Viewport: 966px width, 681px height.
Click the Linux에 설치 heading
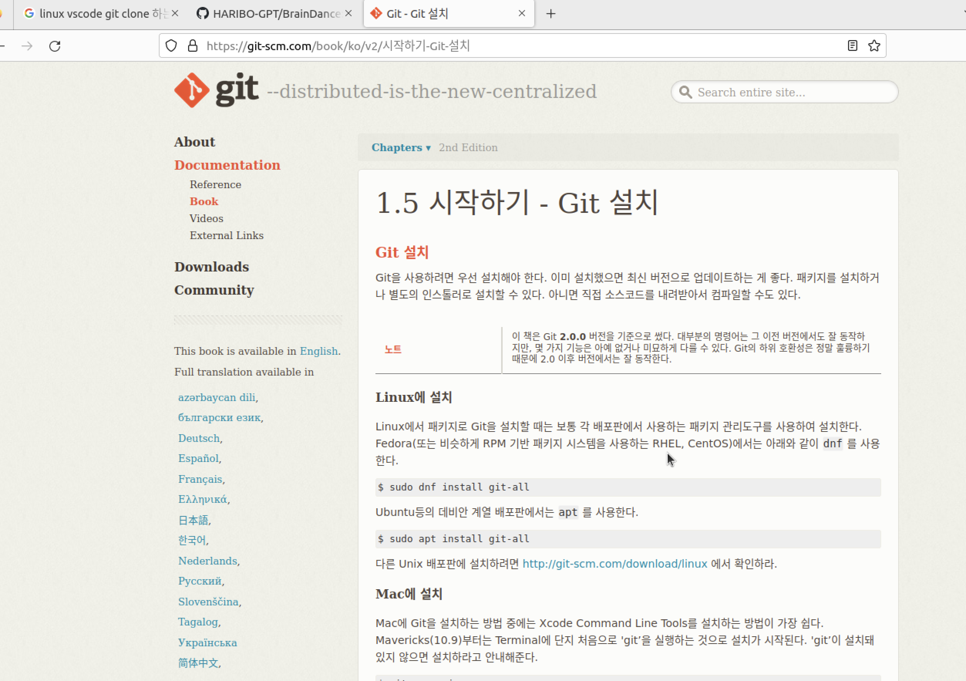(x=414, y=397)
